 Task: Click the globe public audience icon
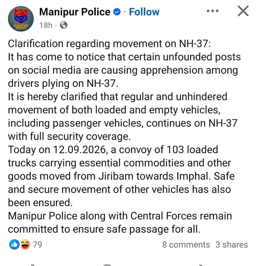[x=64, y=25]
